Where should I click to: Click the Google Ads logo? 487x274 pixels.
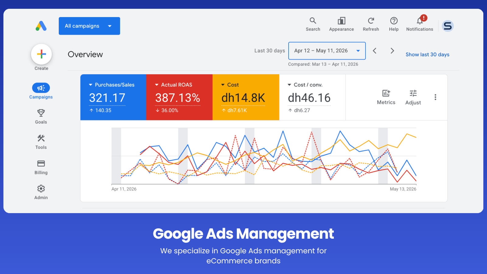[x=41, y=26]
